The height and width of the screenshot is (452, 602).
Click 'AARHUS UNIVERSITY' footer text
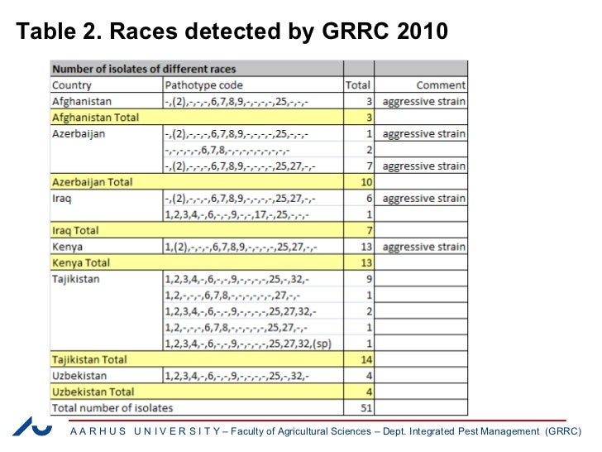pyautogui.click(x=146, y=431)
